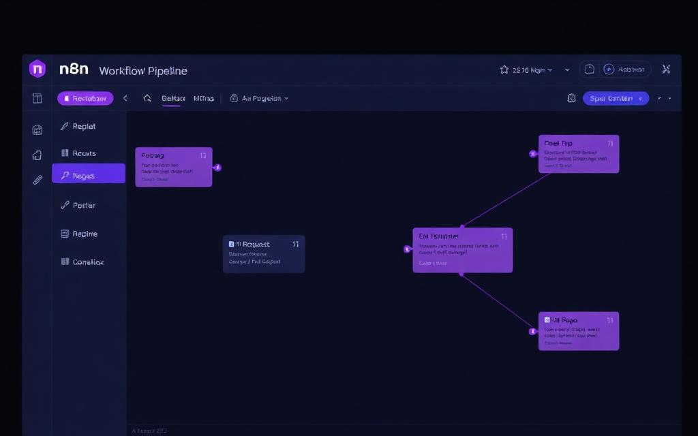The image size is (698, 436).
Task: Click the Workflow Pipeline title
Action: coord(143,71)
